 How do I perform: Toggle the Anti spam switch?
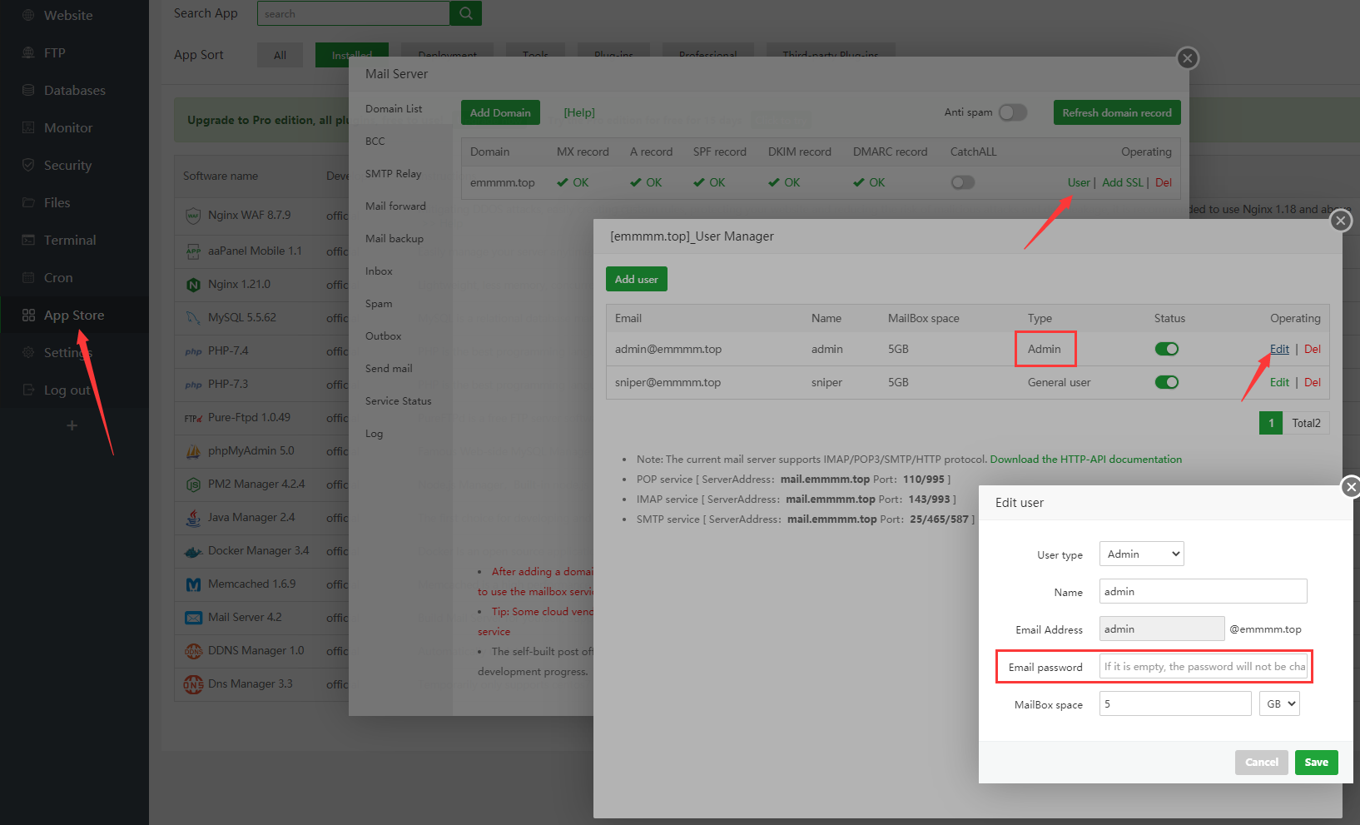pos(1013,112)
